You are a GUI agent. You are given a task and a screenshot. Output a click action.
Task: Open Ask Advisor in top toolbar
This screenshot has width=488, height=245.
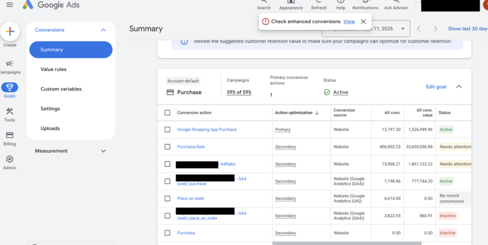click(x=396, y=5)
